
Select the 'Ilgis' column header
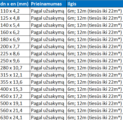pyautogui.click(x=95, y=4)
